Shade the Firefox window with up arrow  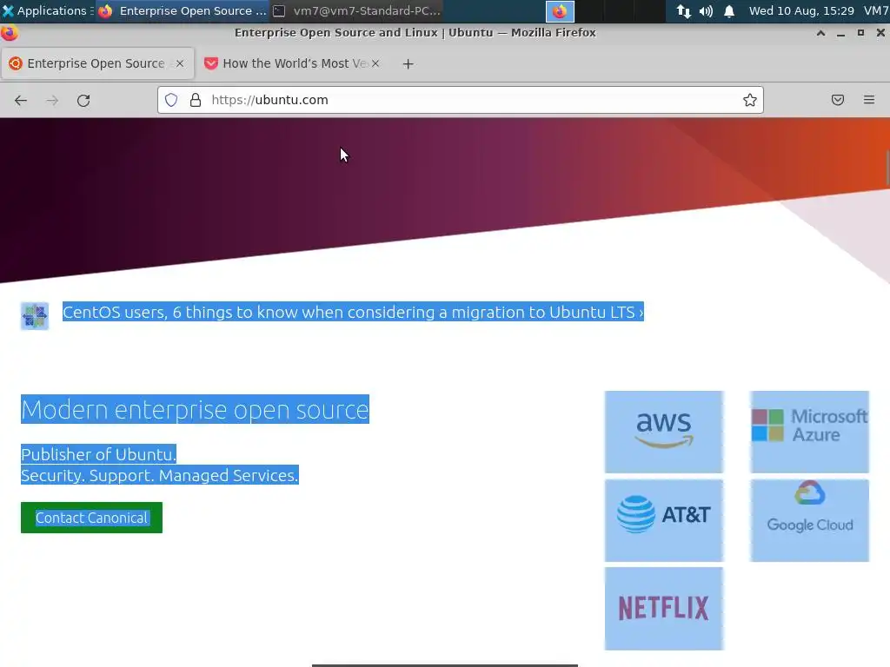(x=820, y=33)
